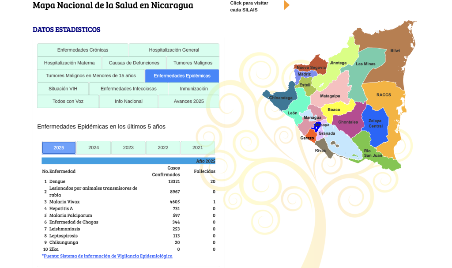Viewport: 452px width, 268px height.
Task: Click the Río San Juan region on the map
Action: pyautogui.click(x=373, y=153)
